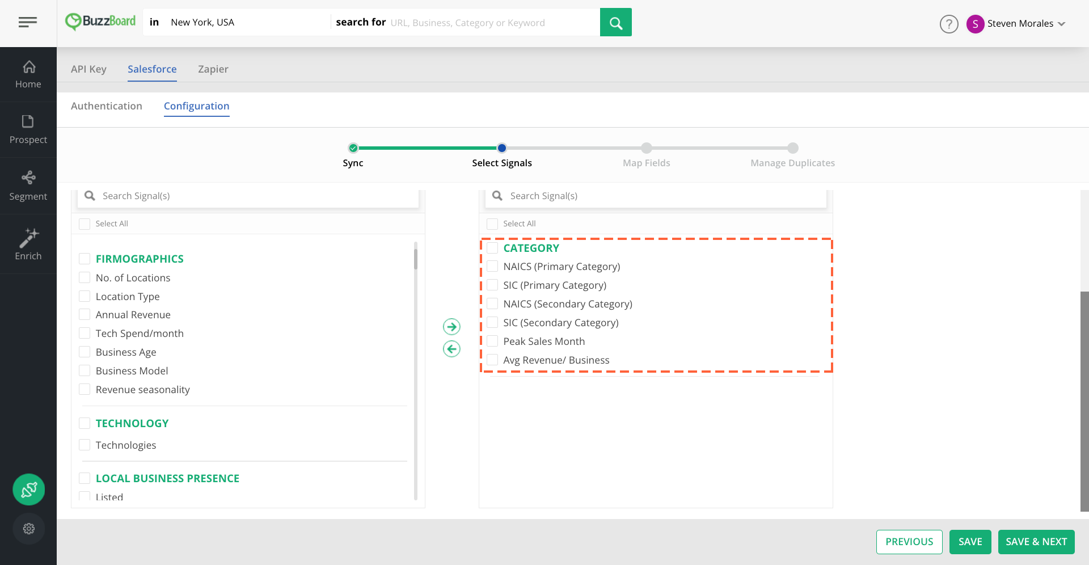
Task: Check Select All in left signals list
Action: coord(85,224)
